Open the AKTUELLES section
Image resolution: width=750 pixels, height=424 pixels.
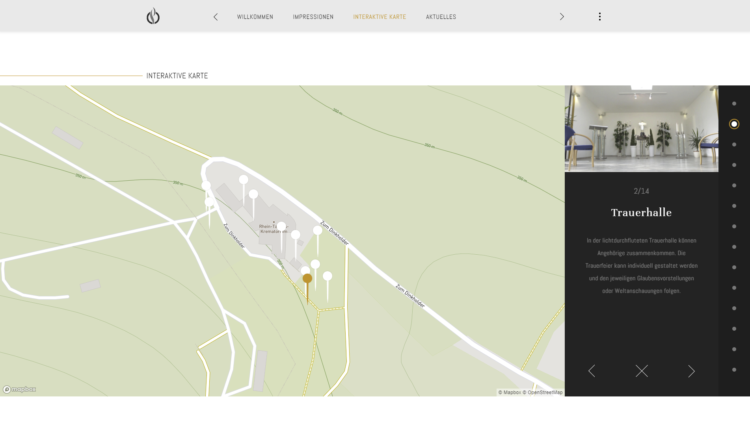[x=441, y=17]
